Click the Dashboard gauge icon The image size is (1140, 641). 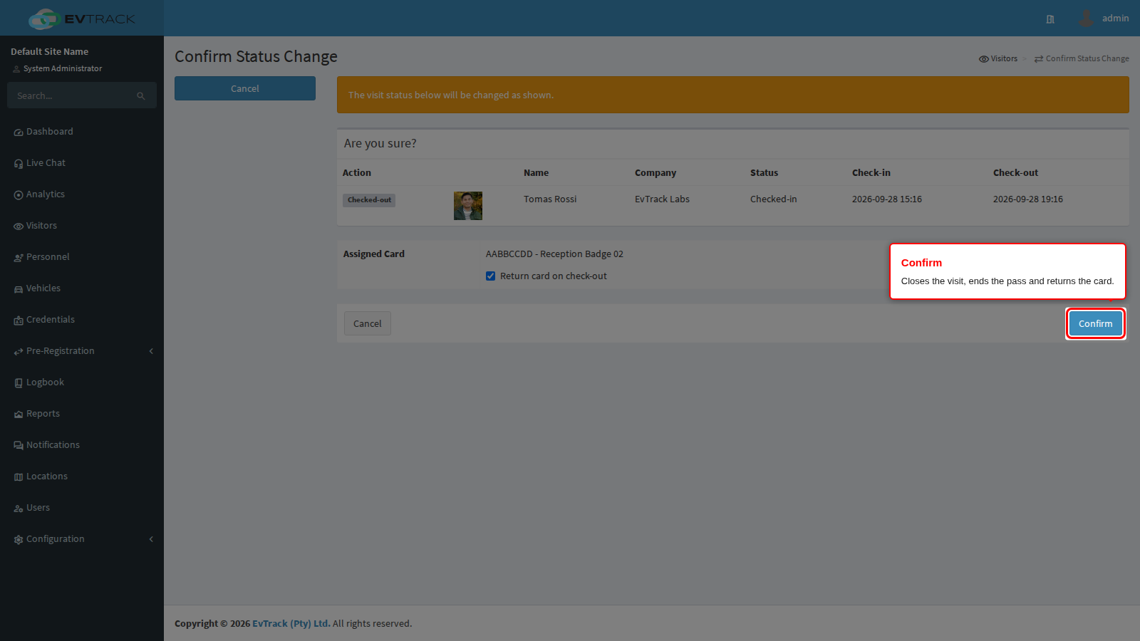point(19,132)
